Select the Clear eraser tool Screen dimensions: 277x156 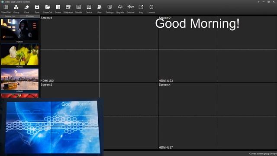26,9
